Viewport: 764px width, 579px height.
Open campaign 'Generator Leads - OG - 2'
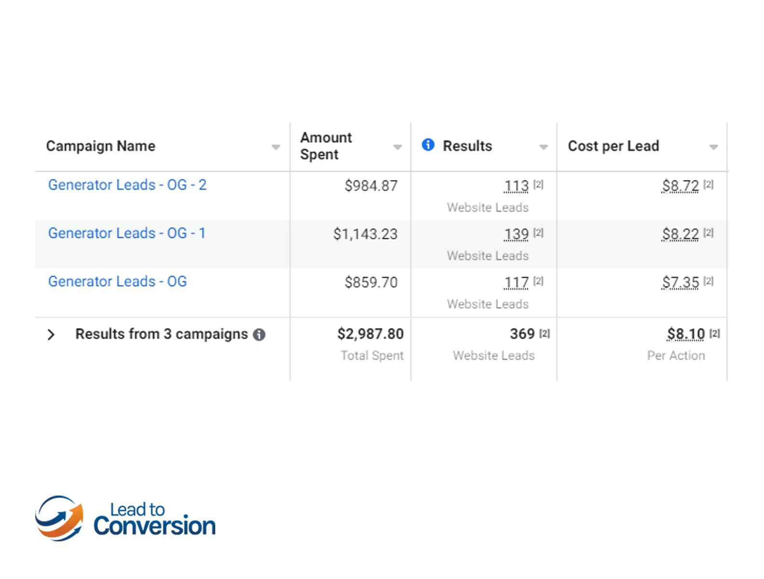[127, 185]
